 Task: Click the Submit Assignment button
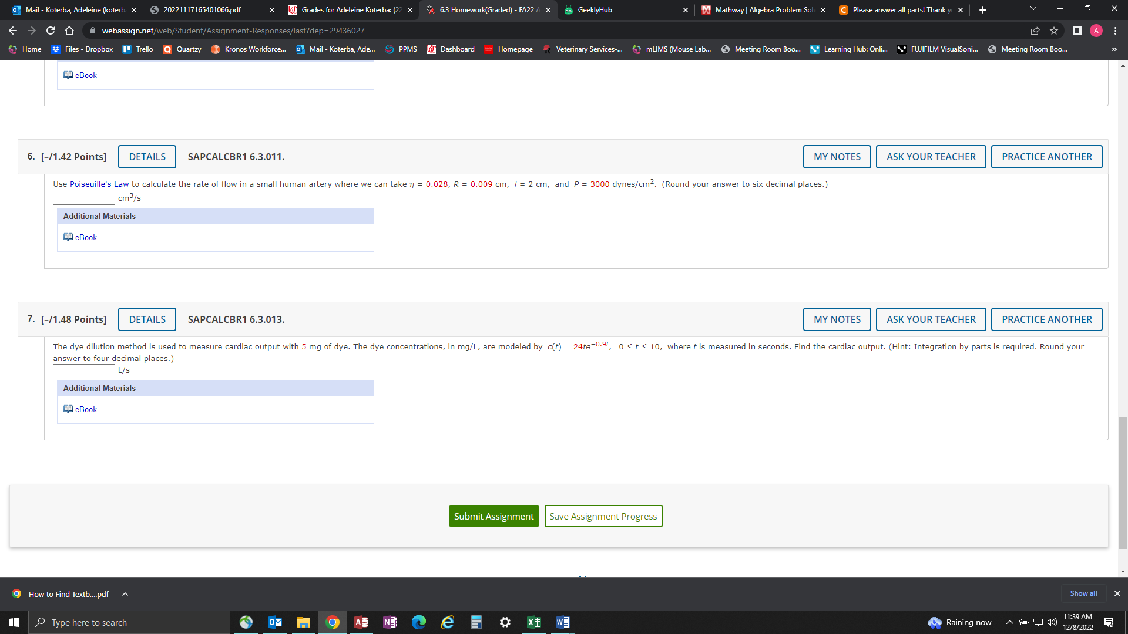tap(493, 516)
